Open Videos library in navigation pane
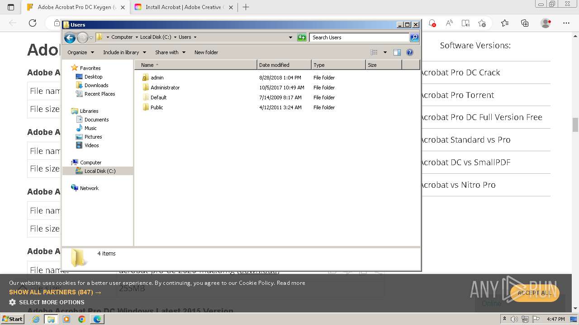This screenshot has width=579, height=325. [91, 145]
